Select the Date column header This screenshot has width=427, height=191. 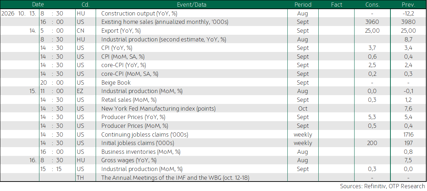38,5
